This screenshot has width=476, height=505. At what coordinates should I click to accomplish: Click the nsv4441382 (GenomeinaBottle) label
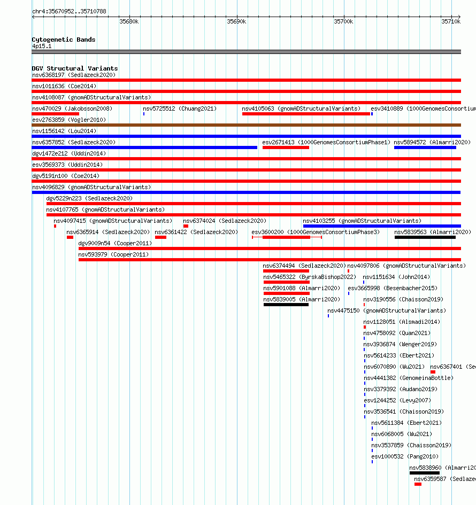409,378
